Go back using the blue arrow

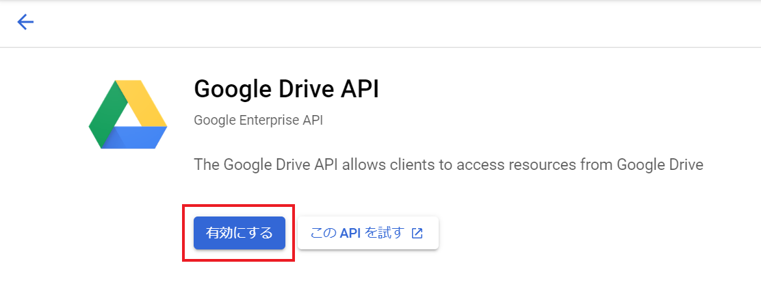point(25,22)
